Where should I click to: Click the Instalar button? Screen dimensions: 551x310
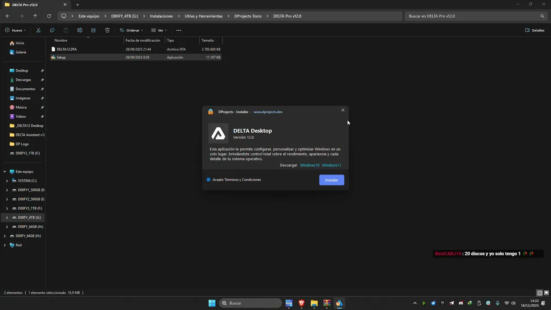coord(331,180)
